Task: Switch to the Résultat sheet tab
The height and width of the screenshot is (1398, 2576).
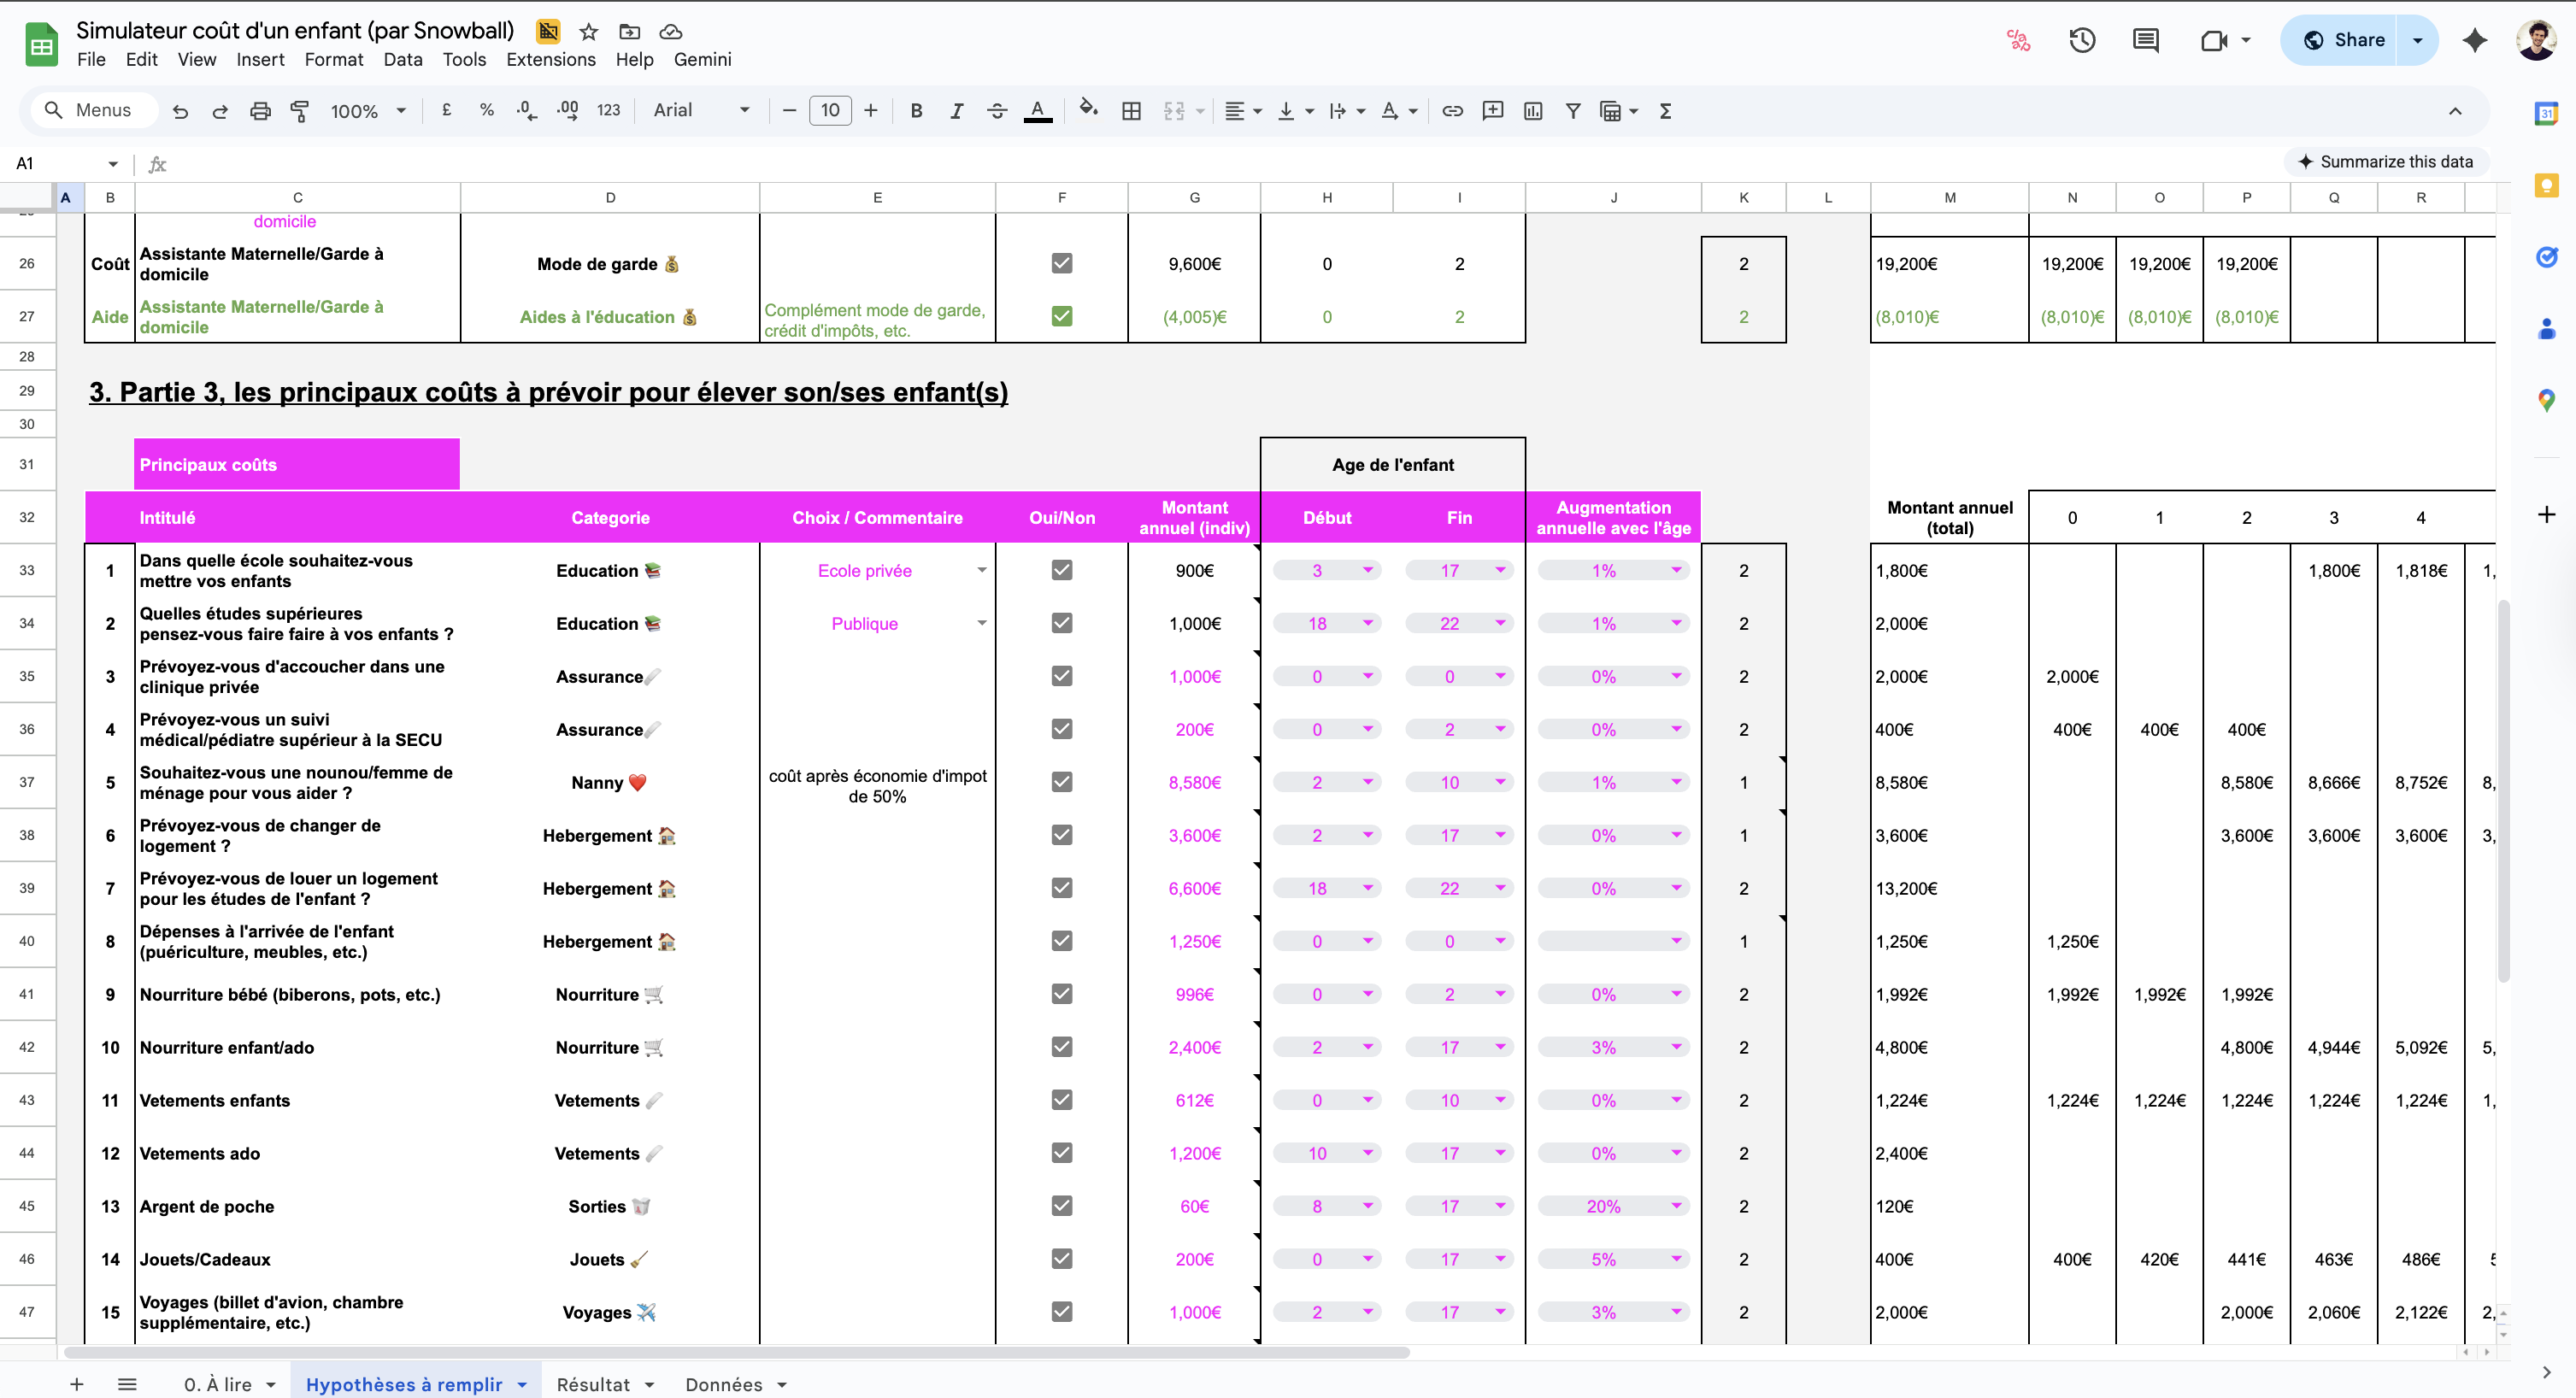Action: pyautogui.click(x=593, y=1384)
